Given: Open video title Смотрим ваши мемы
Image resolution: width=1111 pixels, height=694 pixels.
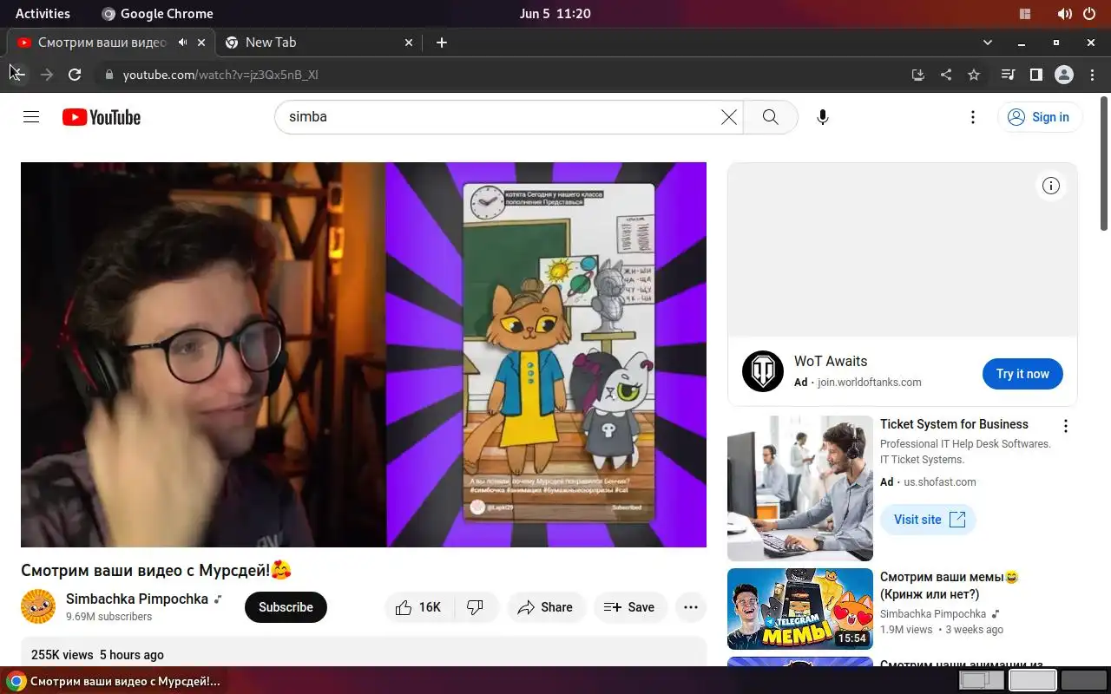Looking at the screenshot, I should tap(950, 586).
